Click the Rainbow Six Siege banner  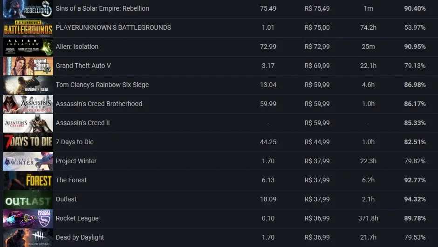[28, 85]
